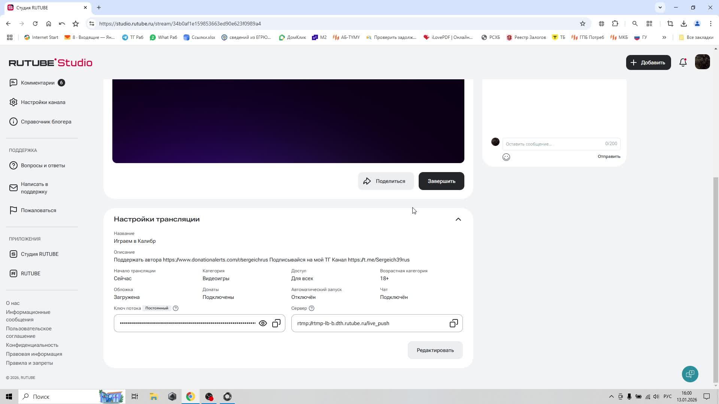Open notifications via bell icon
This screenshot has height=404, width=719.
(683, 62)
